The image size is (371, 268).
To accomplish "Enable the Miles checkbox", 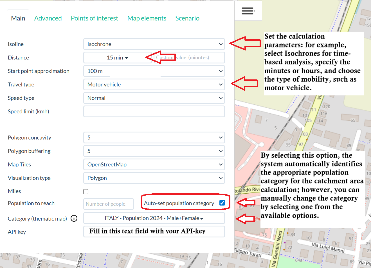I will point(86,191).
